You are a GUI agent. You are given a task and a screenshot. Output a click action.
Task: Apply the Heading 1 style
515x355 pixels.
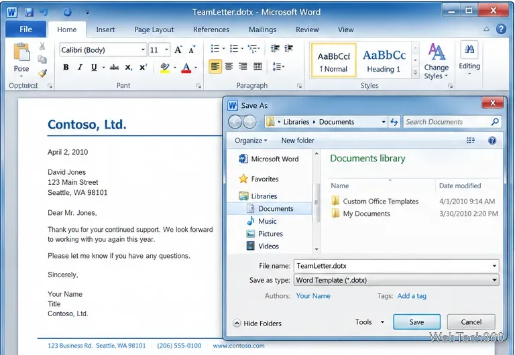click(384, 60)
